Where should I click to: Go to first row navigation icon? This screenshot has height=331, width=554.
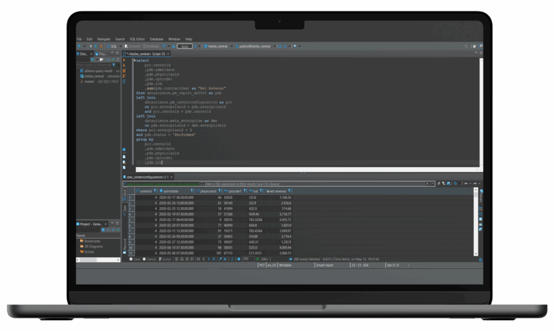pos(198,259)
